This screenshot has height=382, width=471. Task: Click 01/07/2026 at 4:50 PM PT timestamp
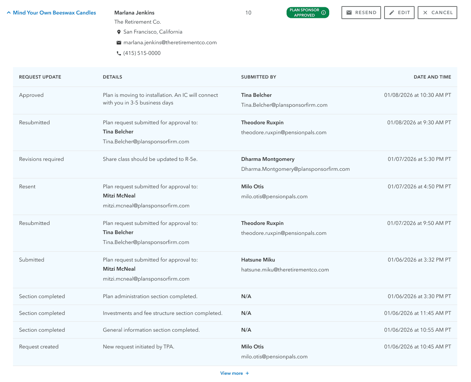tap(420, 187)
